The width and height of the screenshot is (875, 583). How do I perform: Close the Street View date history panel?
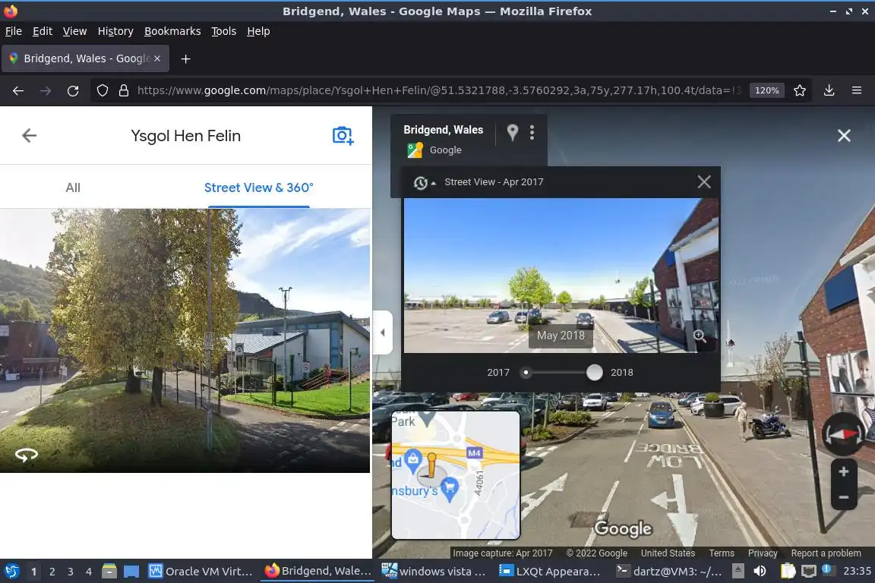coord(704,182)
